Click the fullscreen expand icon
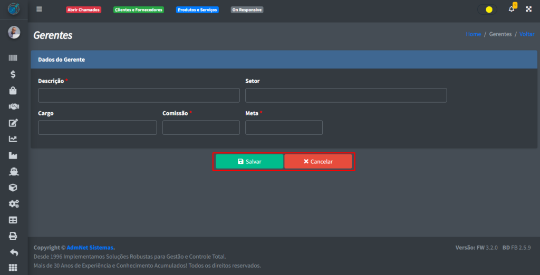540x275 pixels. (529, 9)
